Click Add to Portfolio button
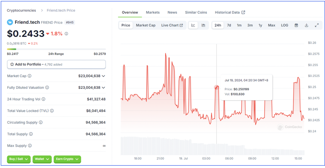325x168 pixels. [56, 65]
